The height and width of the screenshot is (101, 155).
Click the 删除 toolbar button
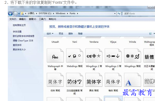[71, 34]
